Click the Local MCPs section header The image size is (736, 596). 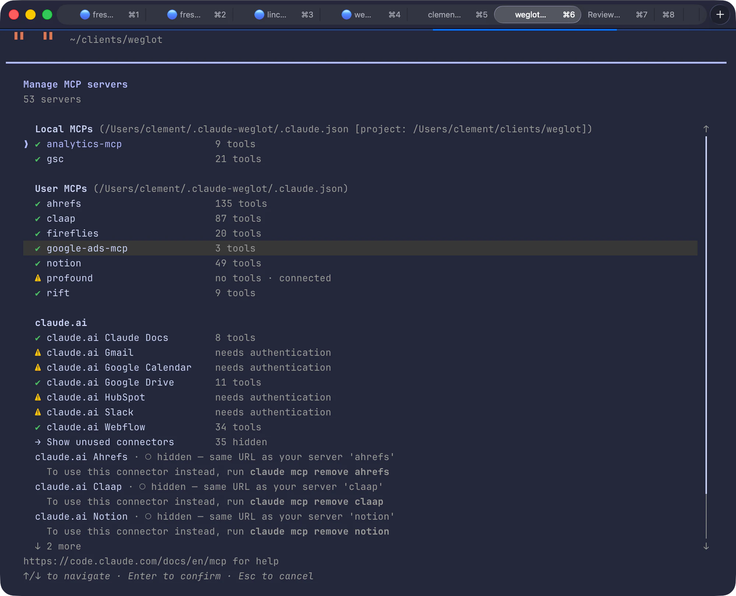[64, 129]
